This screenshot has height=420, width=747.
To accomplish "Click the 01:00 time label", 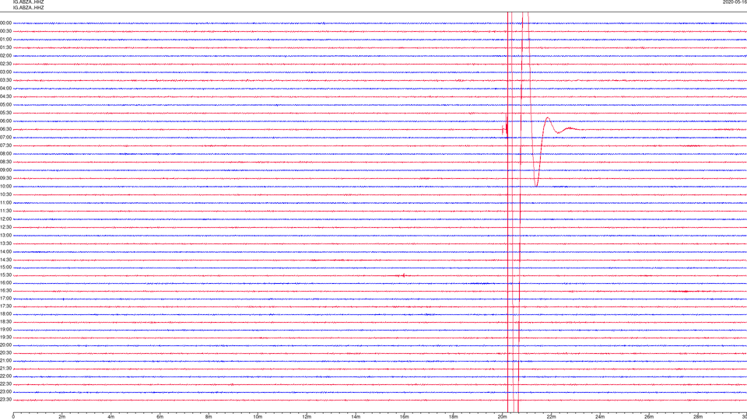I will pyautogui.click(x=5, y=40).
